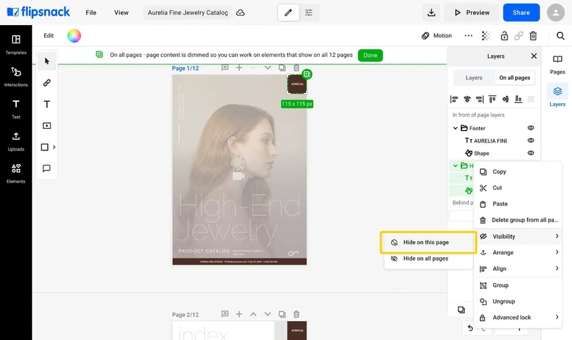Select the comment tool in toolbox
Viewport: 572px width, 340px height.
click(x=47, y=168)
